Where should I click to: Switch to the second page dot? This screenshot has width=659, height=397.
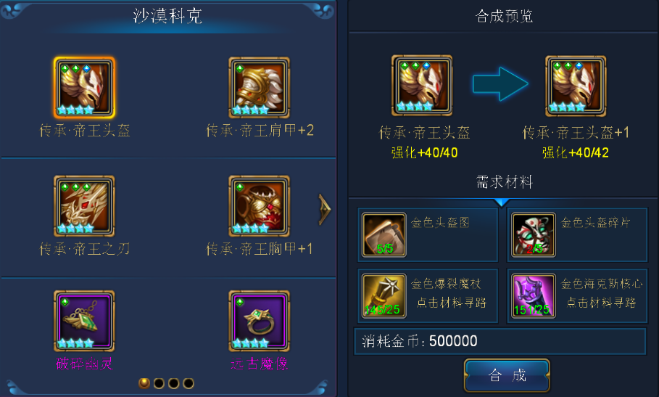pos(159,383)
